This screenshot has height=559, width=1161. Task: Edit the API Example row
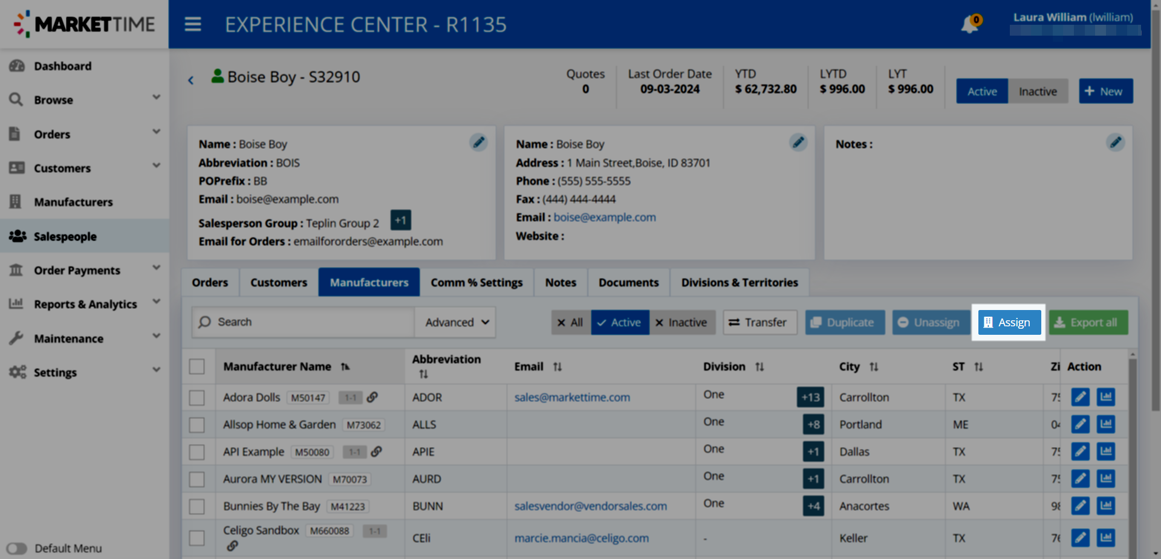pos(1080,451)
